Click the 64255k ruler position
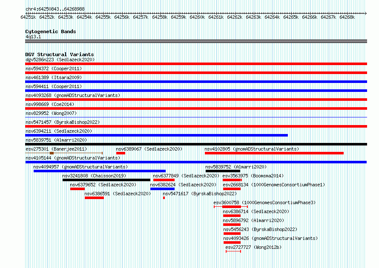This screenshot has width=379, height=268. (x=103, y=17)
